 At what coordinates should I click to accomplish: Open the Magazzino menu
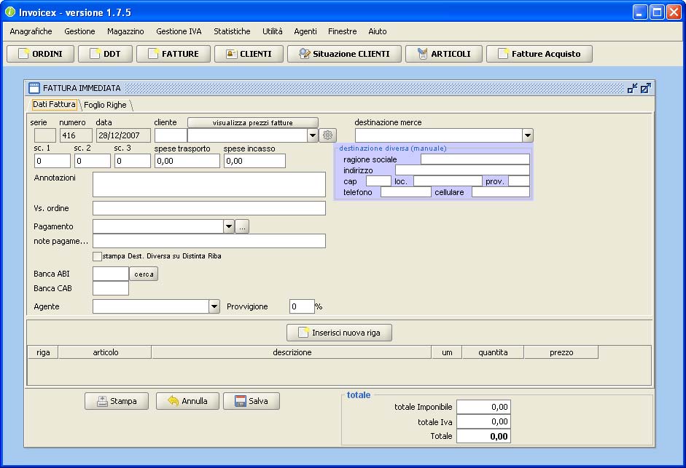[x=125, y=31]
